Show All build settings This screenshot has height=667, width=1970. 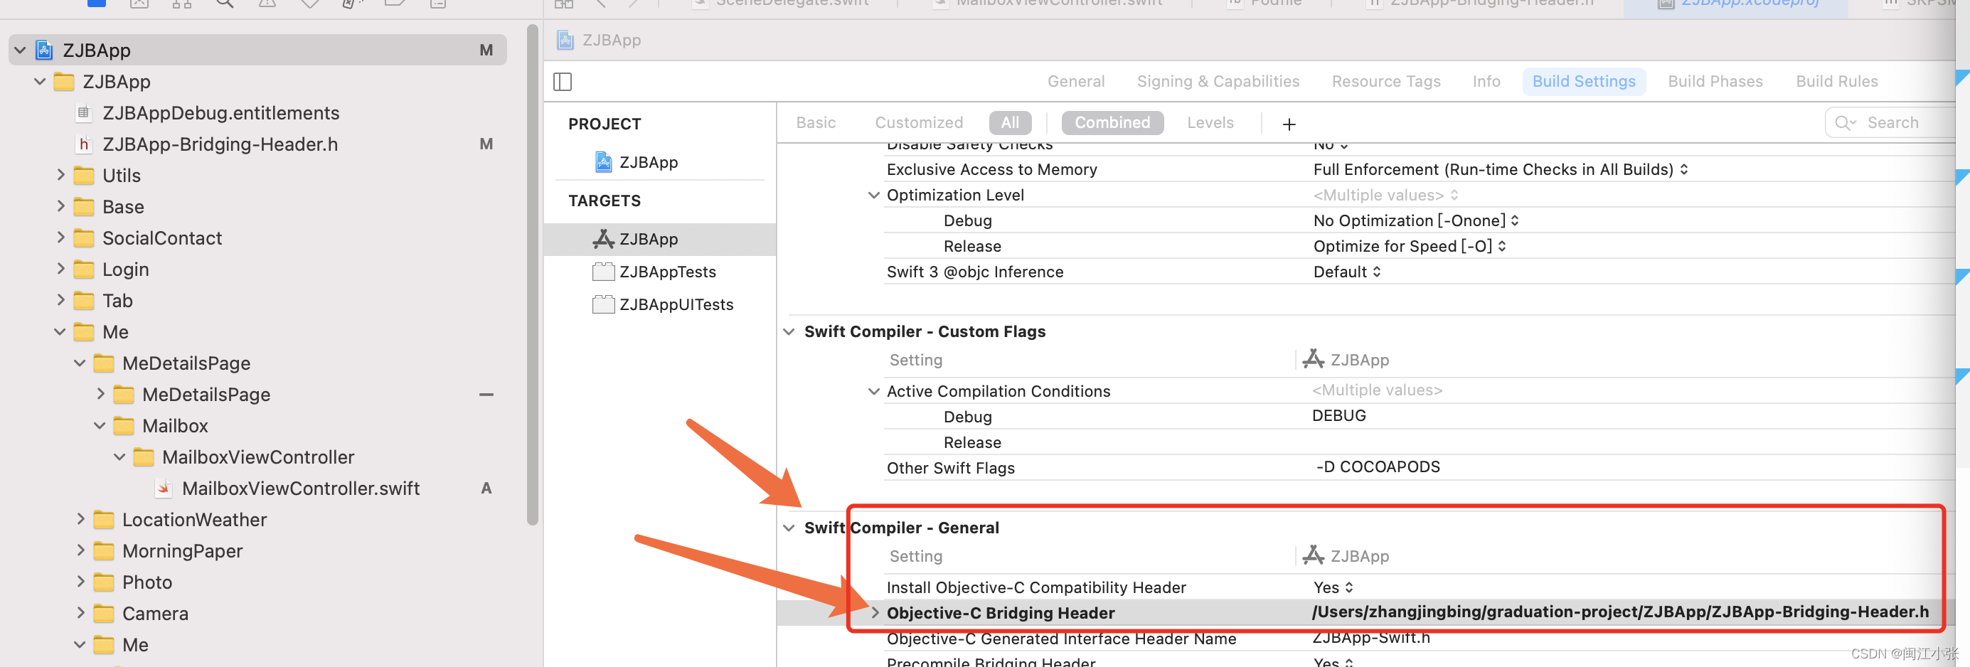point(1009,123)
